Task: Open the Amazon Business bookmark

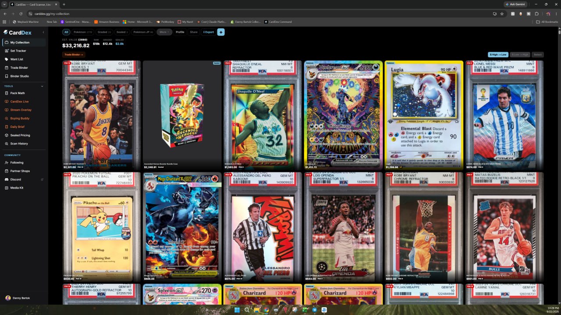Action: click(107, 21)
